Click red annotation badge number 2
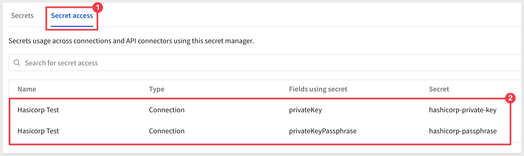This screenshot has width=524, height=156. [510, 98]
